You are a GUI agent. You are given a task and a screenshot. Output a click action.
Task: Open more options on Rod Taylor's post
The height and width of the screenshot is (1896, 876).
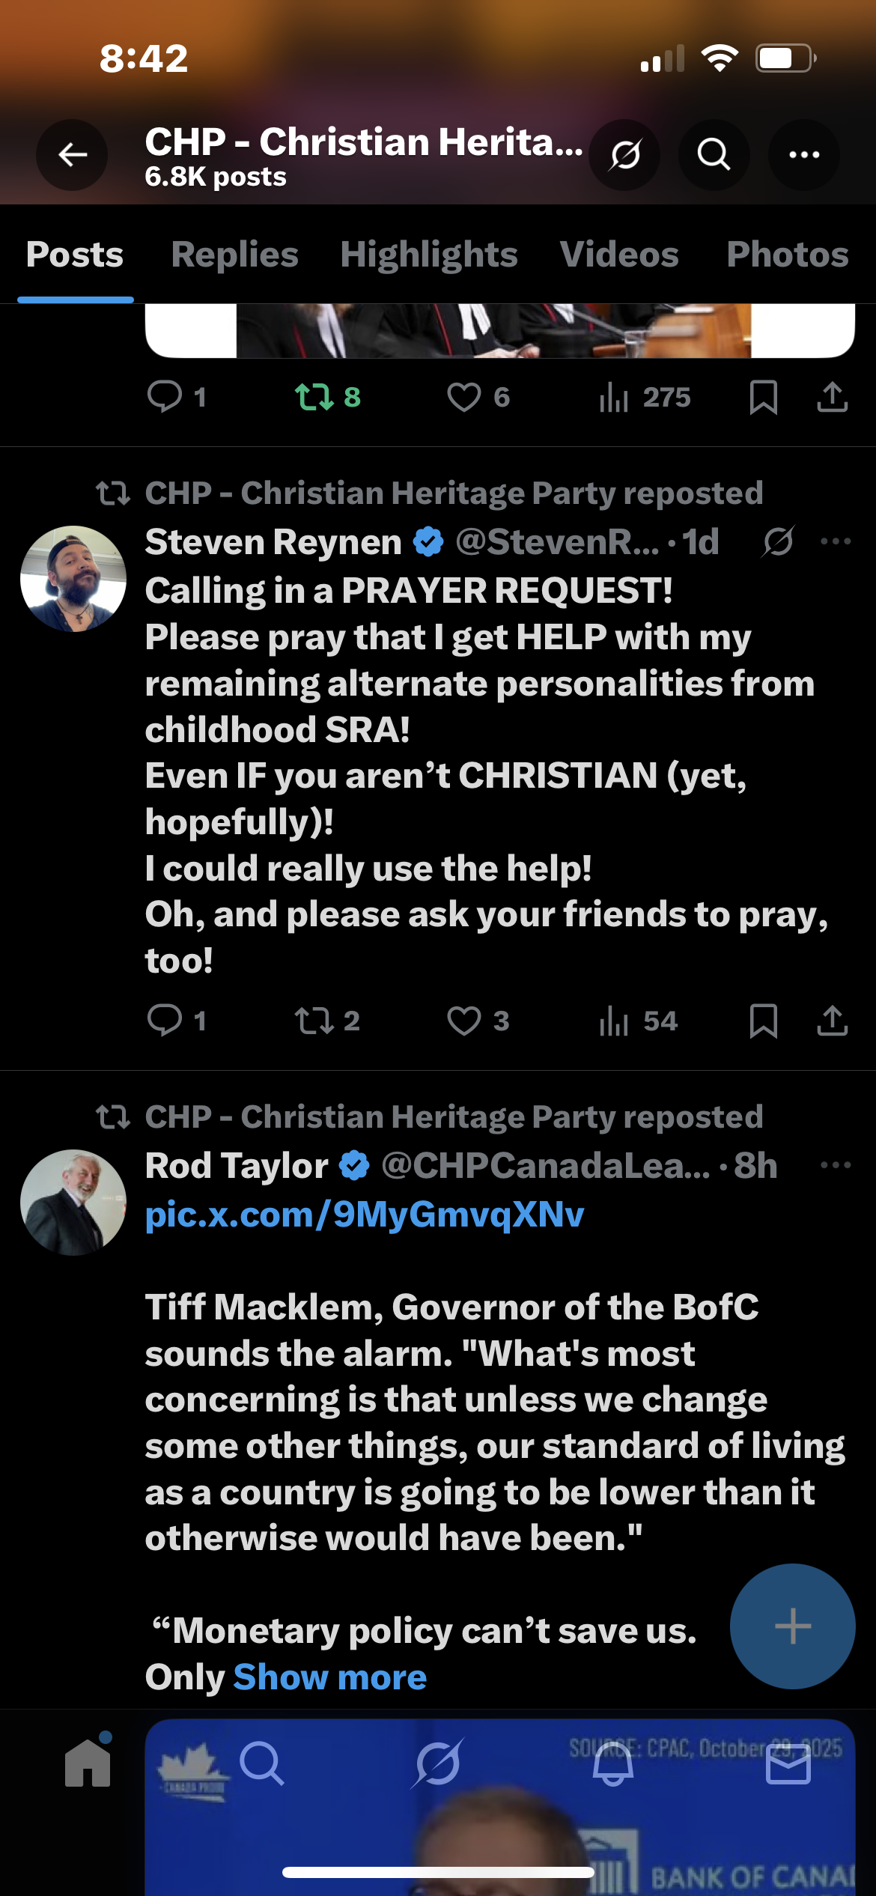pos(836,1165)
